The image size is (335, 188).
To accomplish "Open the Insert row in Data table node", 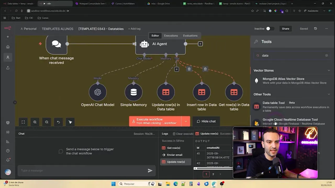I will tap(202, 92).
